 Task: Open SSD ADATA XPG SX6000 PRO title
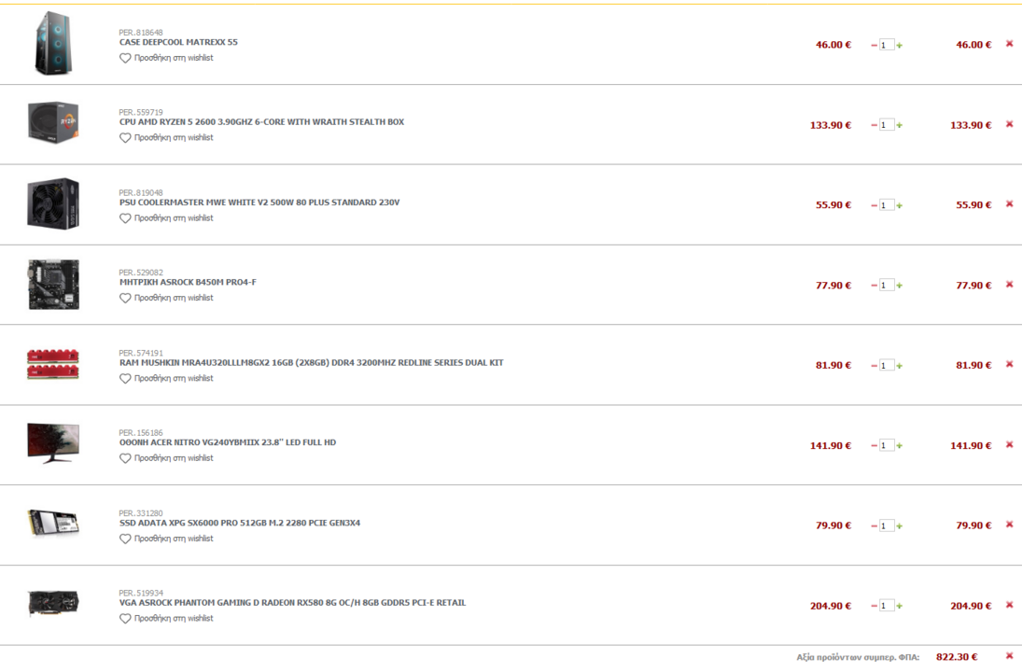pos(240,524)
